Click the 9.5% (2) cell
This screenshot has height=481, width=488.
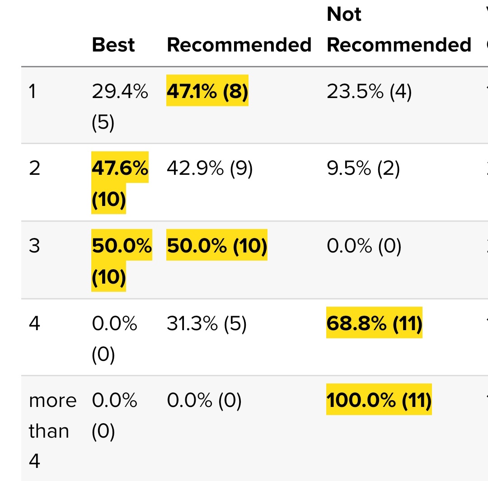point(363,168)
